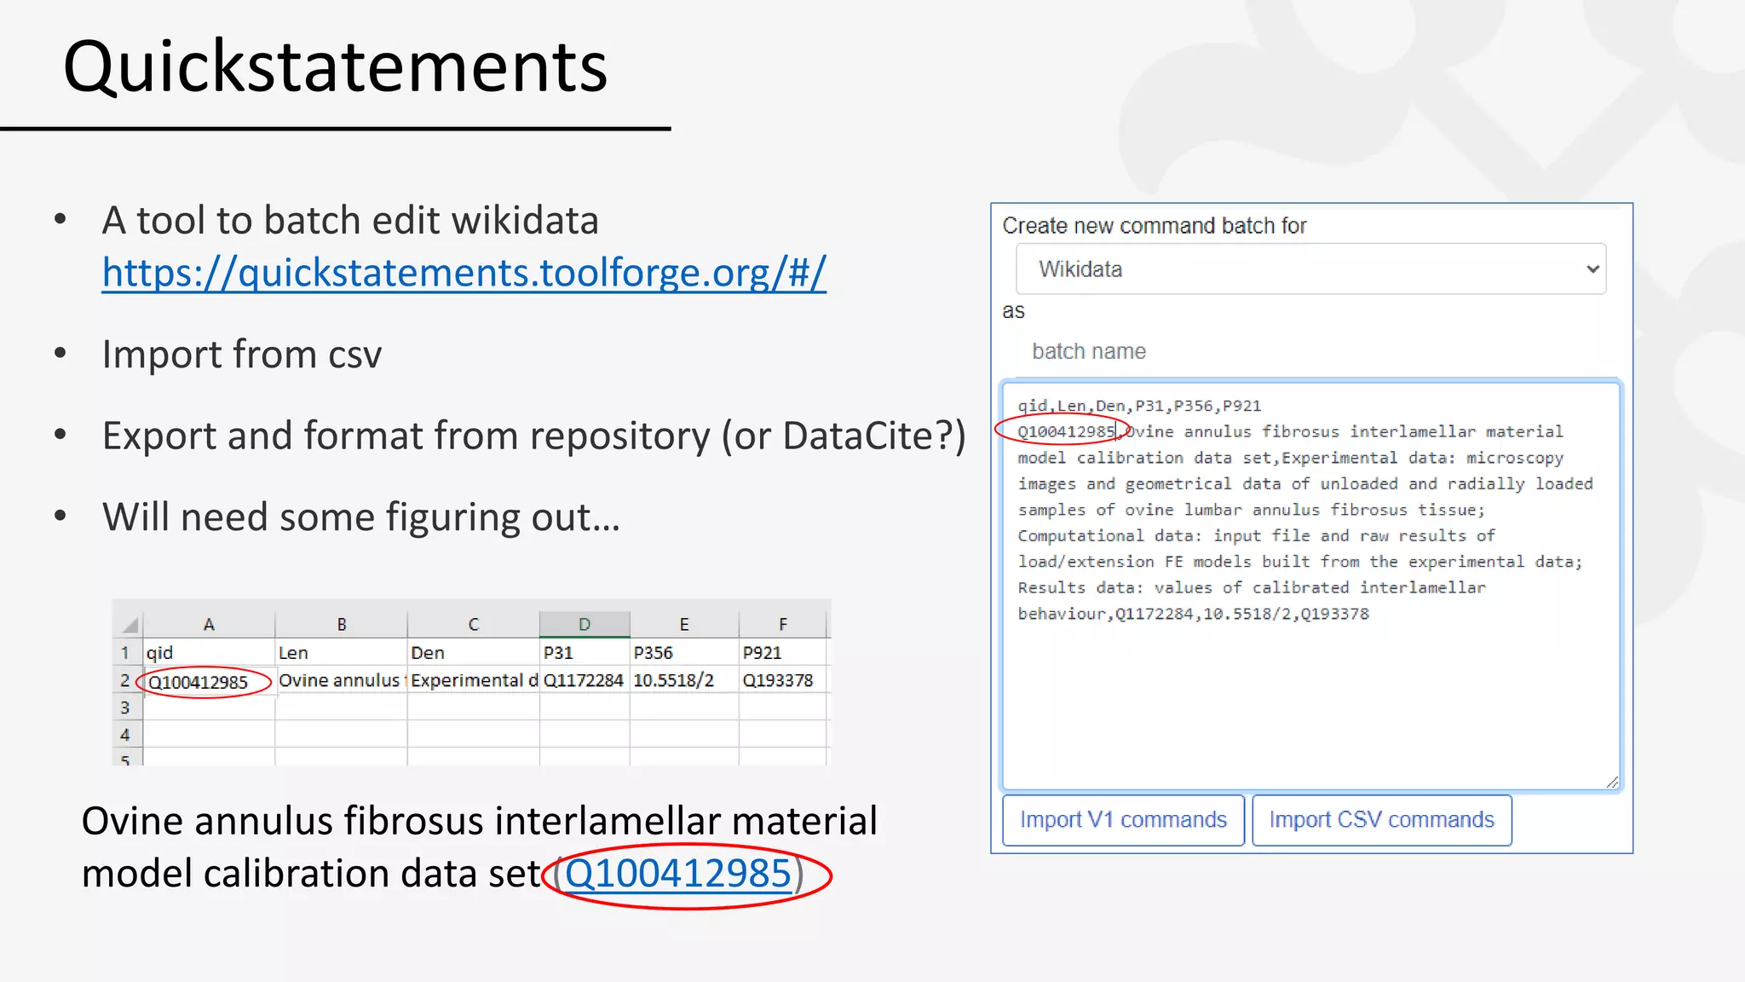1745x982 pixels.
Task: Click row 3 header in spreadsheet
Action: [126, 708]
